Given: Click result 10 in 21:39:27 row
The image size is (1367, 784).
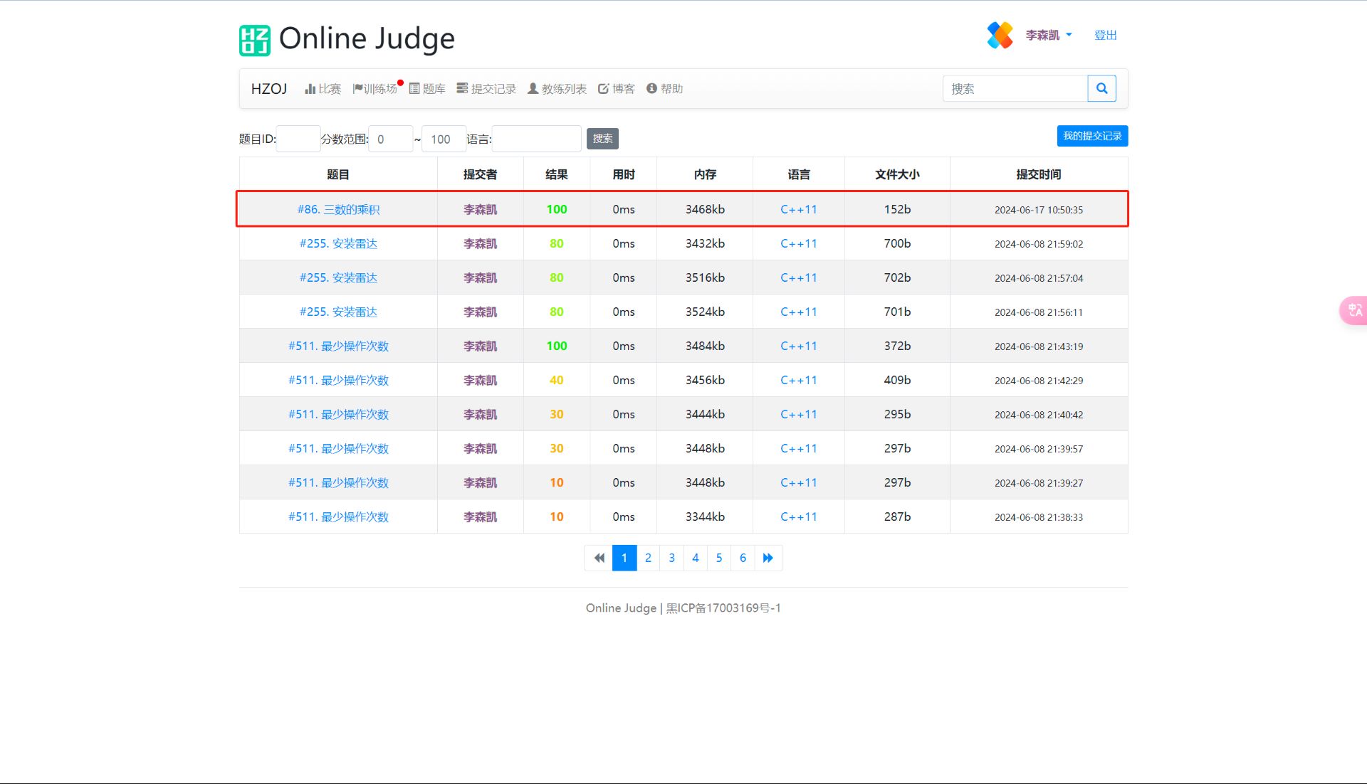Looking at the screenshot, I should 557,482.
